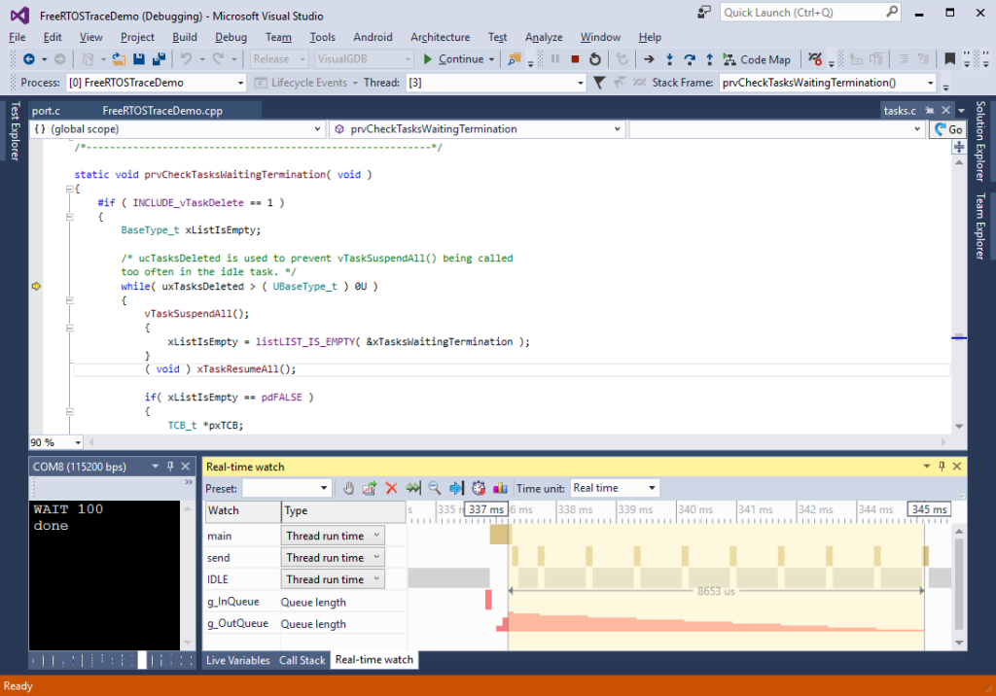Click the bar chart statistics icon
Viewport: 996px width, 696px height.
[499, 487]
